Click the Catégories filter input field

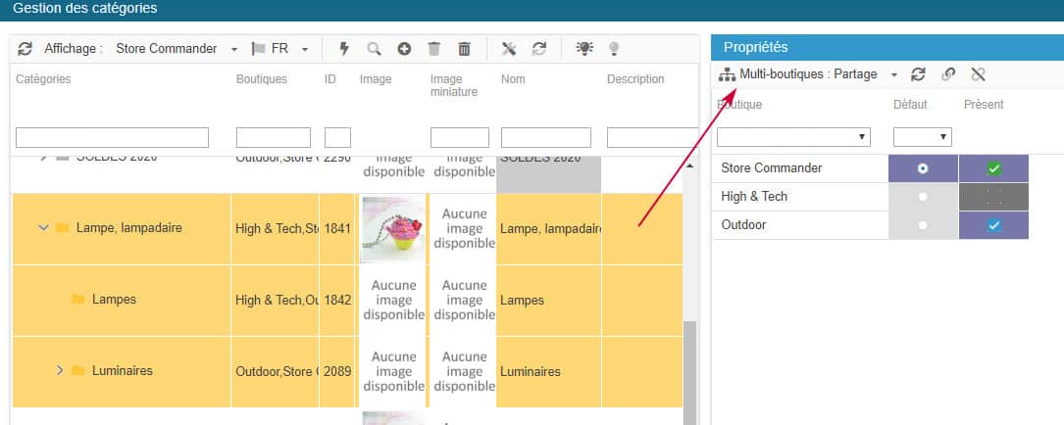tap(112, 137)
